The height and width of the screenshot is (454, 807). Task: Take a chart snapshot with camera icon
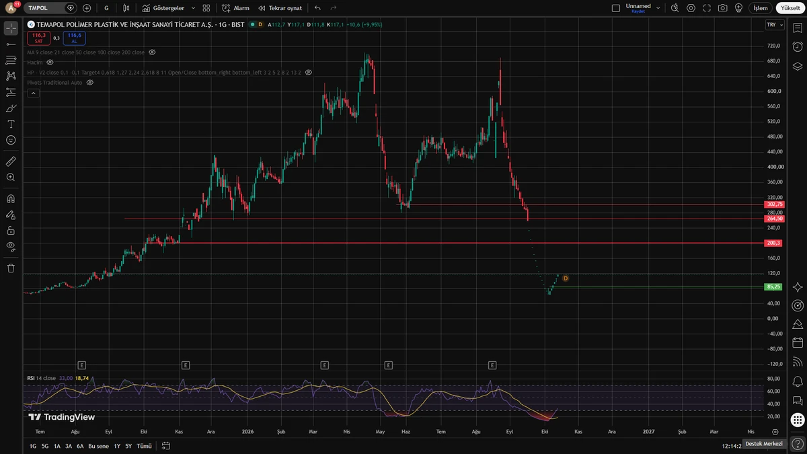722,8
